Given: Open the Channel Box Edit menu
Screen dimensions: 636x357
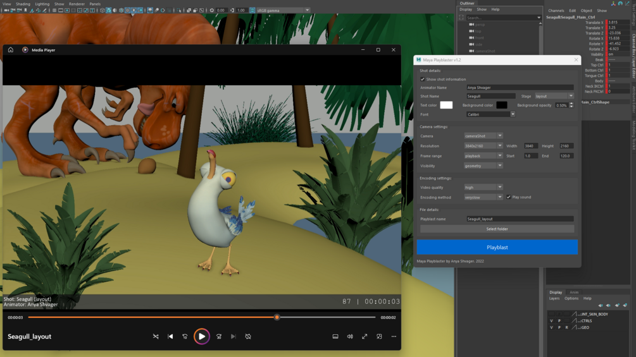Looking at the screenshot, I should [x=572, y=11].
